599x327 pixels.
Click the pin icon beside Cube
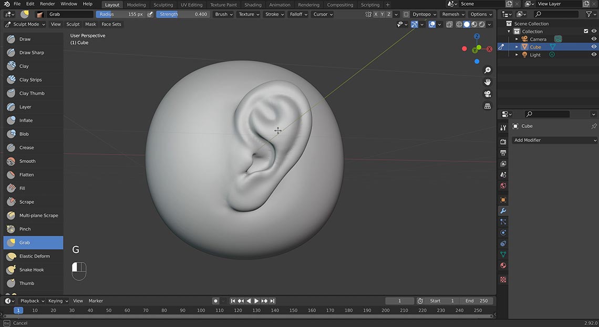click(594, 126)
